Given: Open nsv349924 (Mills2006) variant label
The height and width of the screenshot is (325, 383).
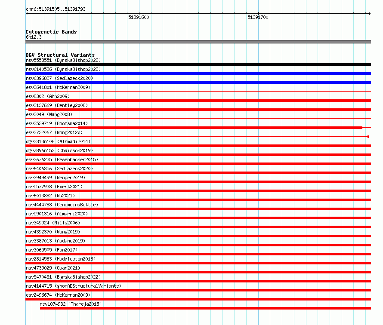Looking at the screenshot, I should (53, 223).
